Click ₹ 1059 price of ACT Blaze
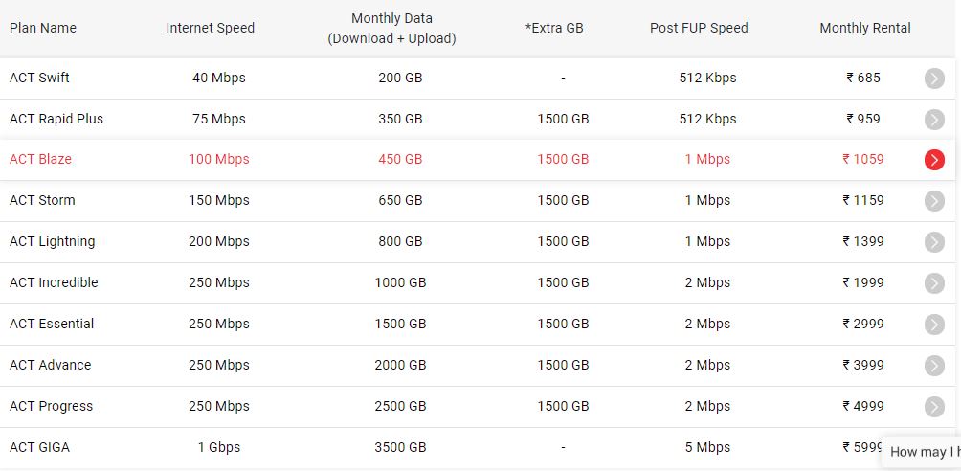The image size is (961, 471). point(863,160)
